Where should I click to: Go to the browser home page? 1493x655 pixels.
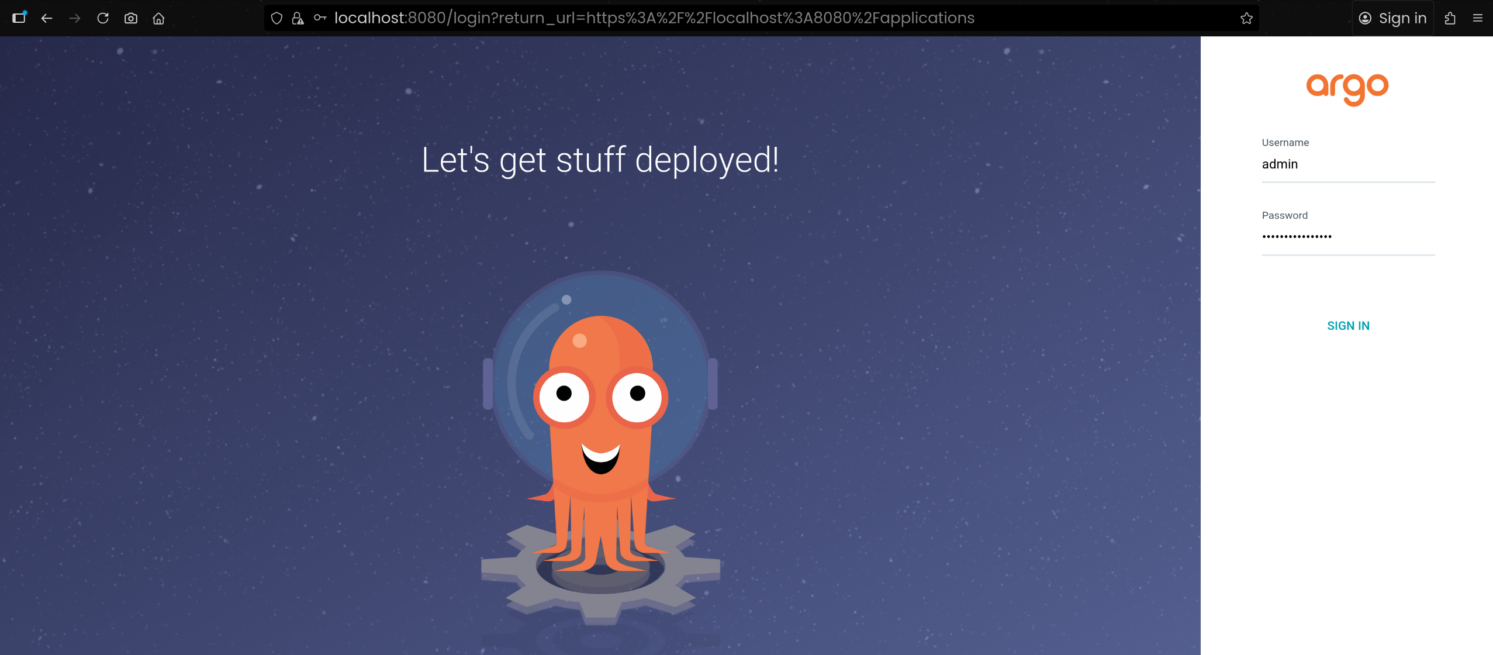(158, 18)
